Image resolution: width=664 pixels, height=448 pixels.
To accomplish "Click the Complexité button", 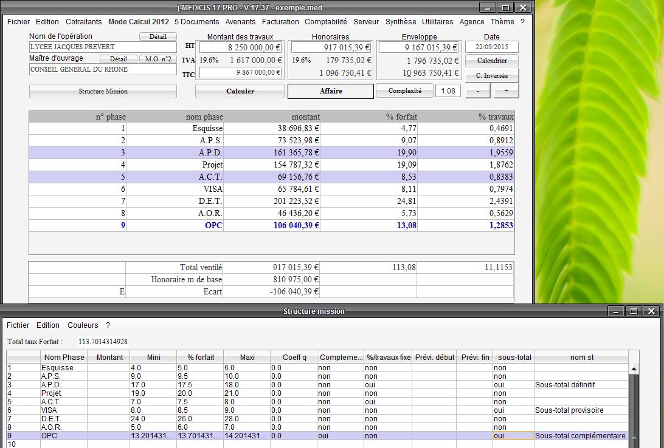I will point(404,90).
